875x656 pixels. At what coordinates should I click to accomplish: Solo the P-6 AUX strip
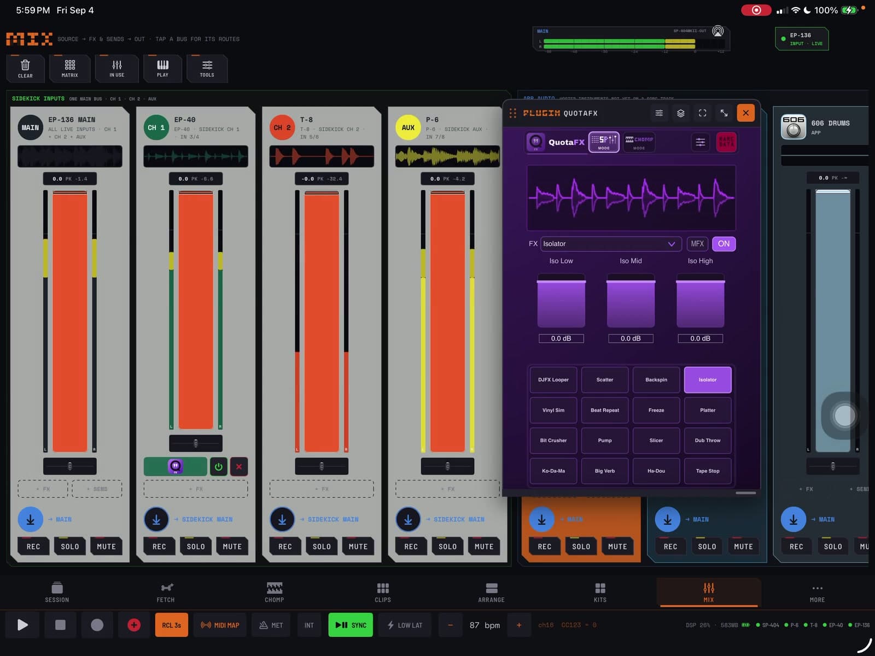click(447, 546)
